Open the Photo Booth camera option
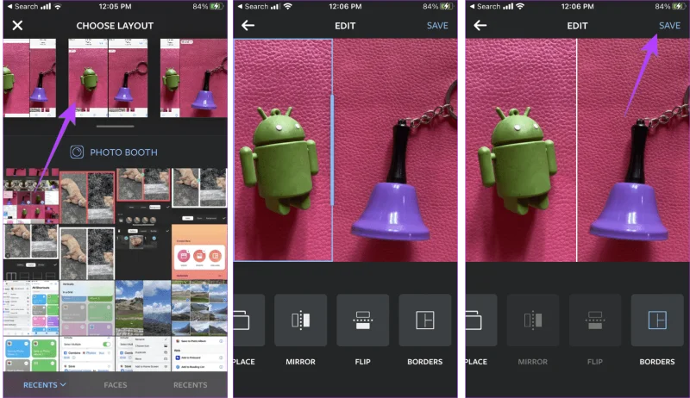Screen dimensions: 690x398 [114, 152]
